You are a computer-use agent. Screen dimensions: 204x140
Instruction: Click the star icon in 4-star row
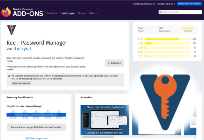point(142,43)
